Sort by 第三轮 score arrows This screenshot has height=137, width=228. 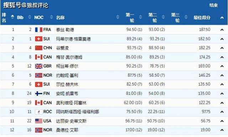[x=186, y=17]
